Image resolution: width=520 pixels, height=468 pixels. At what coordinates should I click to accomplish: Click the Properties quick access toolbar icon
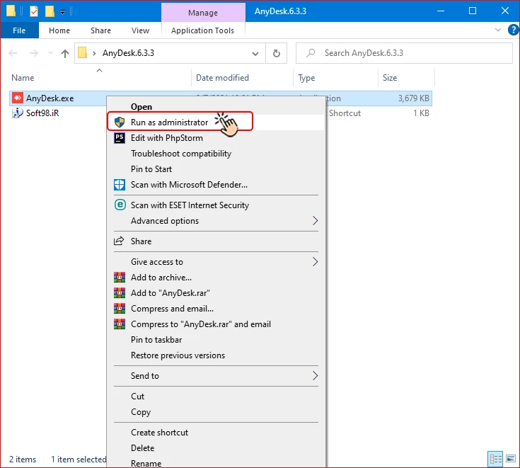tap(34, 11)
